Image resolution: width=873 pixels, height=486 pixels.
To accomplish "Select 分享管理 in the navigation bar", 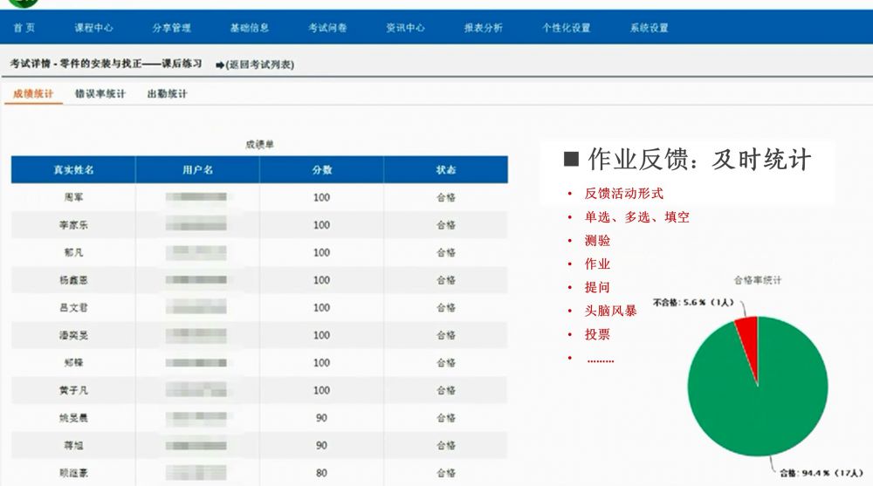I will point(171,28).
